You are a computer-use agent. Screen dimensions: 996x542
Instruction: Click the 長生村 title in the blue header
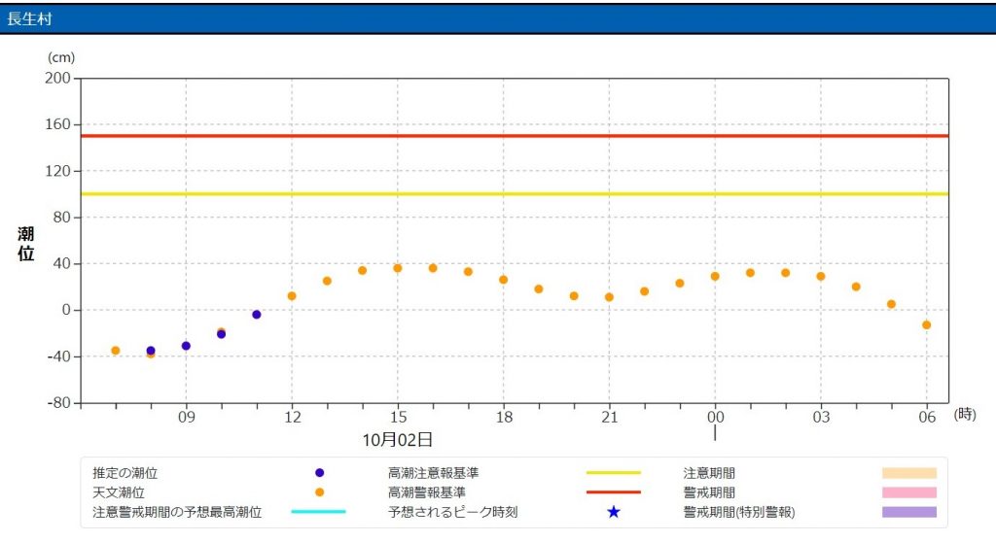coord(29,19)
